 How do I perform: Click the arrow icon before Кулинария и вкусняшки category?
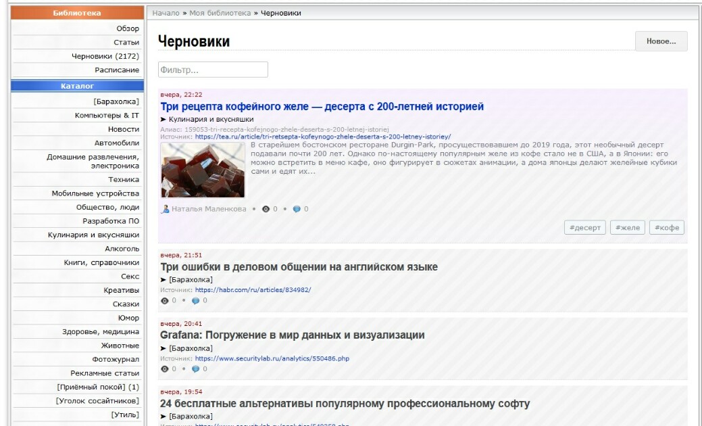pos(163,120)
